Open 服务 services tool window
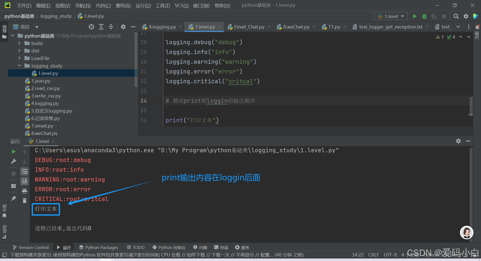The image size is (481, 261). (242, 247)
